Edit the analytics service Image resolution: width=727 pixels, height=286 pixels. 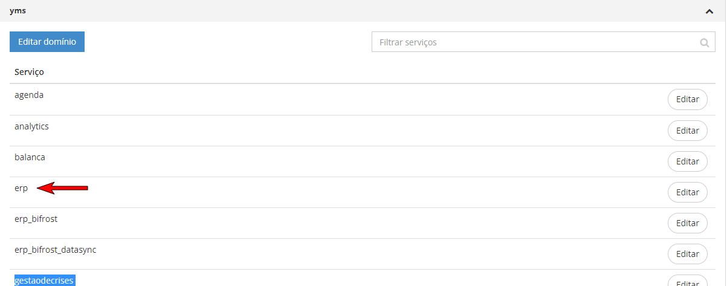(687, 131)
